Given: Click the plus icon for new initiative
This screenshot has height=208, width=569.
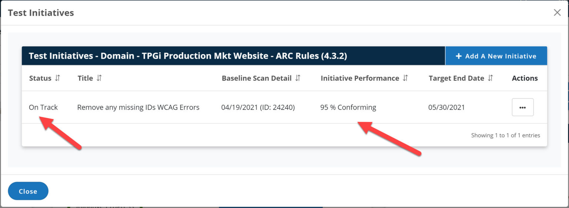Looking at the screenshot, I should pyautogui.click(x=459, y=56).
